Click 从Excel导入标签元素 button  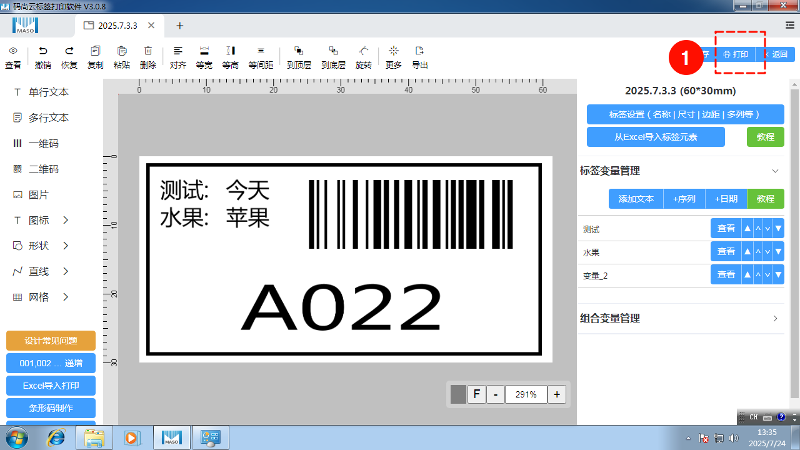656,137
